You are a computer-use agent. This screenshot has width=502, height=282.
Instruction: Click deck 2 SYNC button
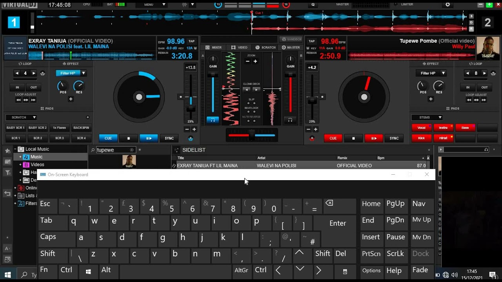(x=394, y=138)
